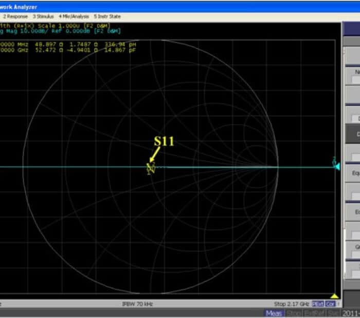Open the 3 Stimulus menu
The height and width of the screenshot is (318, 360).
click(x=43, y=16)
